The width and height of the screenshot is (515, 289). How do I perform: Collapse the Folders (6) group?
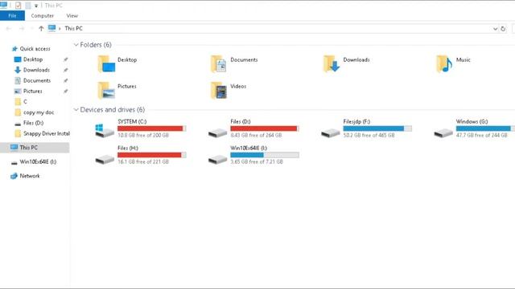(x=76, y=45)
